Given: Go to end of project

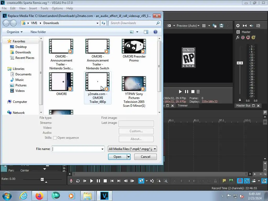Looking at the screenshot, I should (119, 181).
